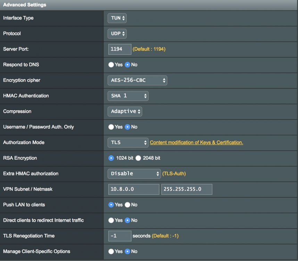Image resolution: width=298 pixels, height=261 pixels.
Task: Open the Extra HMAC authorization Disable dropdown
Action: coord(134,174)
